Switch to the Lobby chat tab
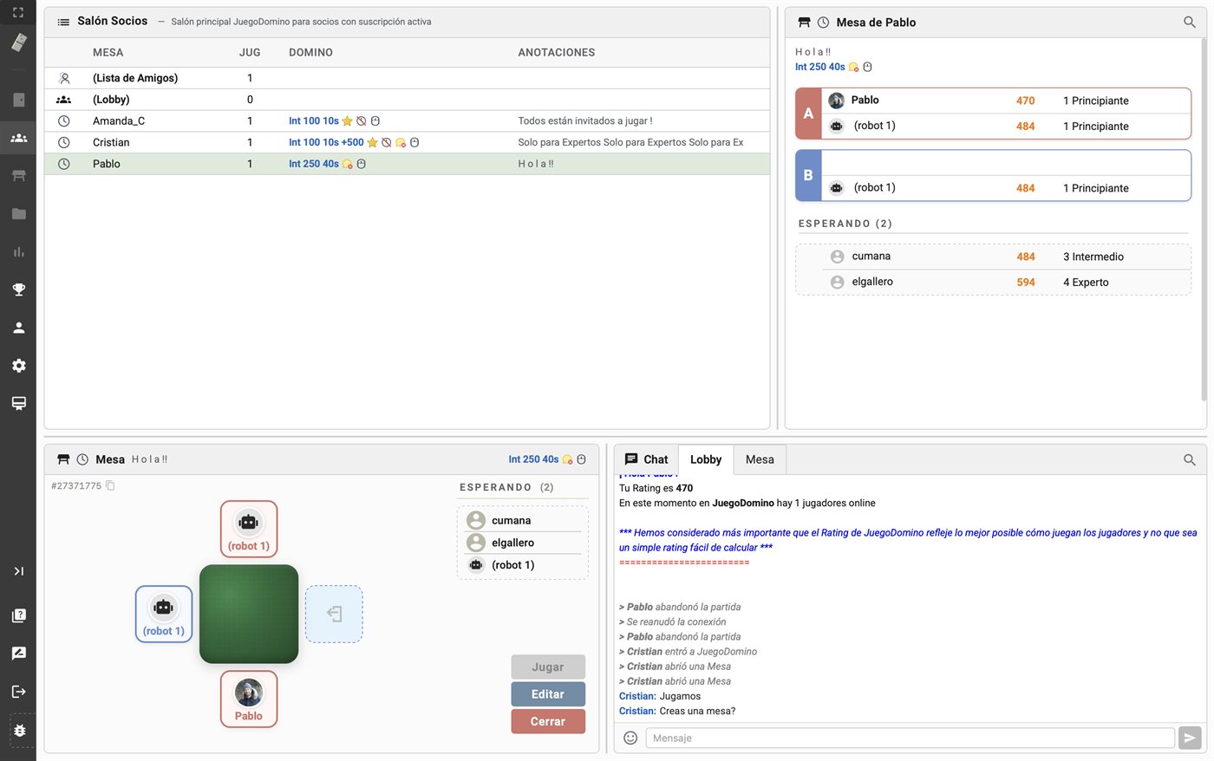This screenshot has height=761, width=1214. tap(706, 459)
